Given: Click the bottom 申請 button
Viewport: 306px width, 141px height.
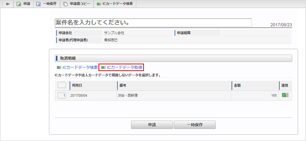Looking at the screenshot, I should coord(152,125).
